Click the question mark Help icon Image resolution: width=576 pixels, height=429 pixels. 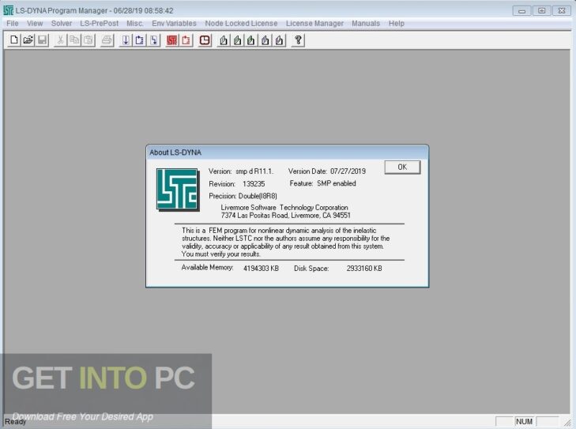[298, 40]
